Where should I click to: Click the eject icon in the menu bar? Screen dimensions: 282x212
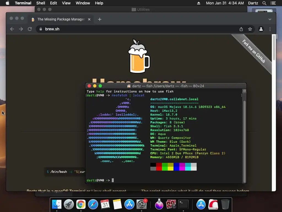click(x=199, y=3)
